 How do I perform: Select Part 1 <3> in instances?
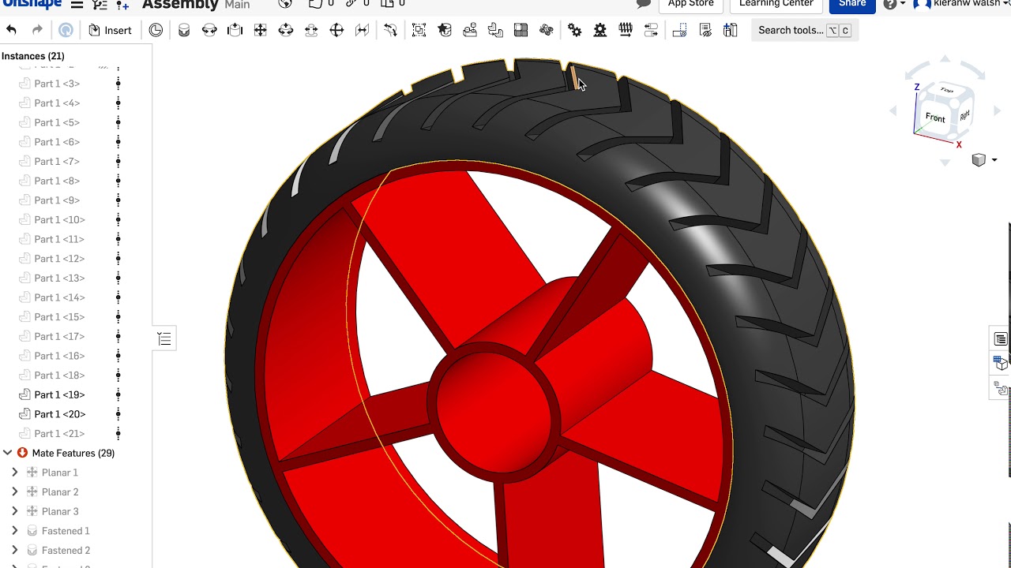tap(57, 84)
